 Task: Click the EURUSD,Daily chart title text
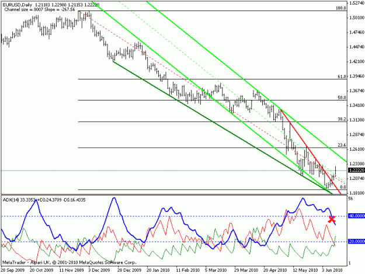click(17, 5)
